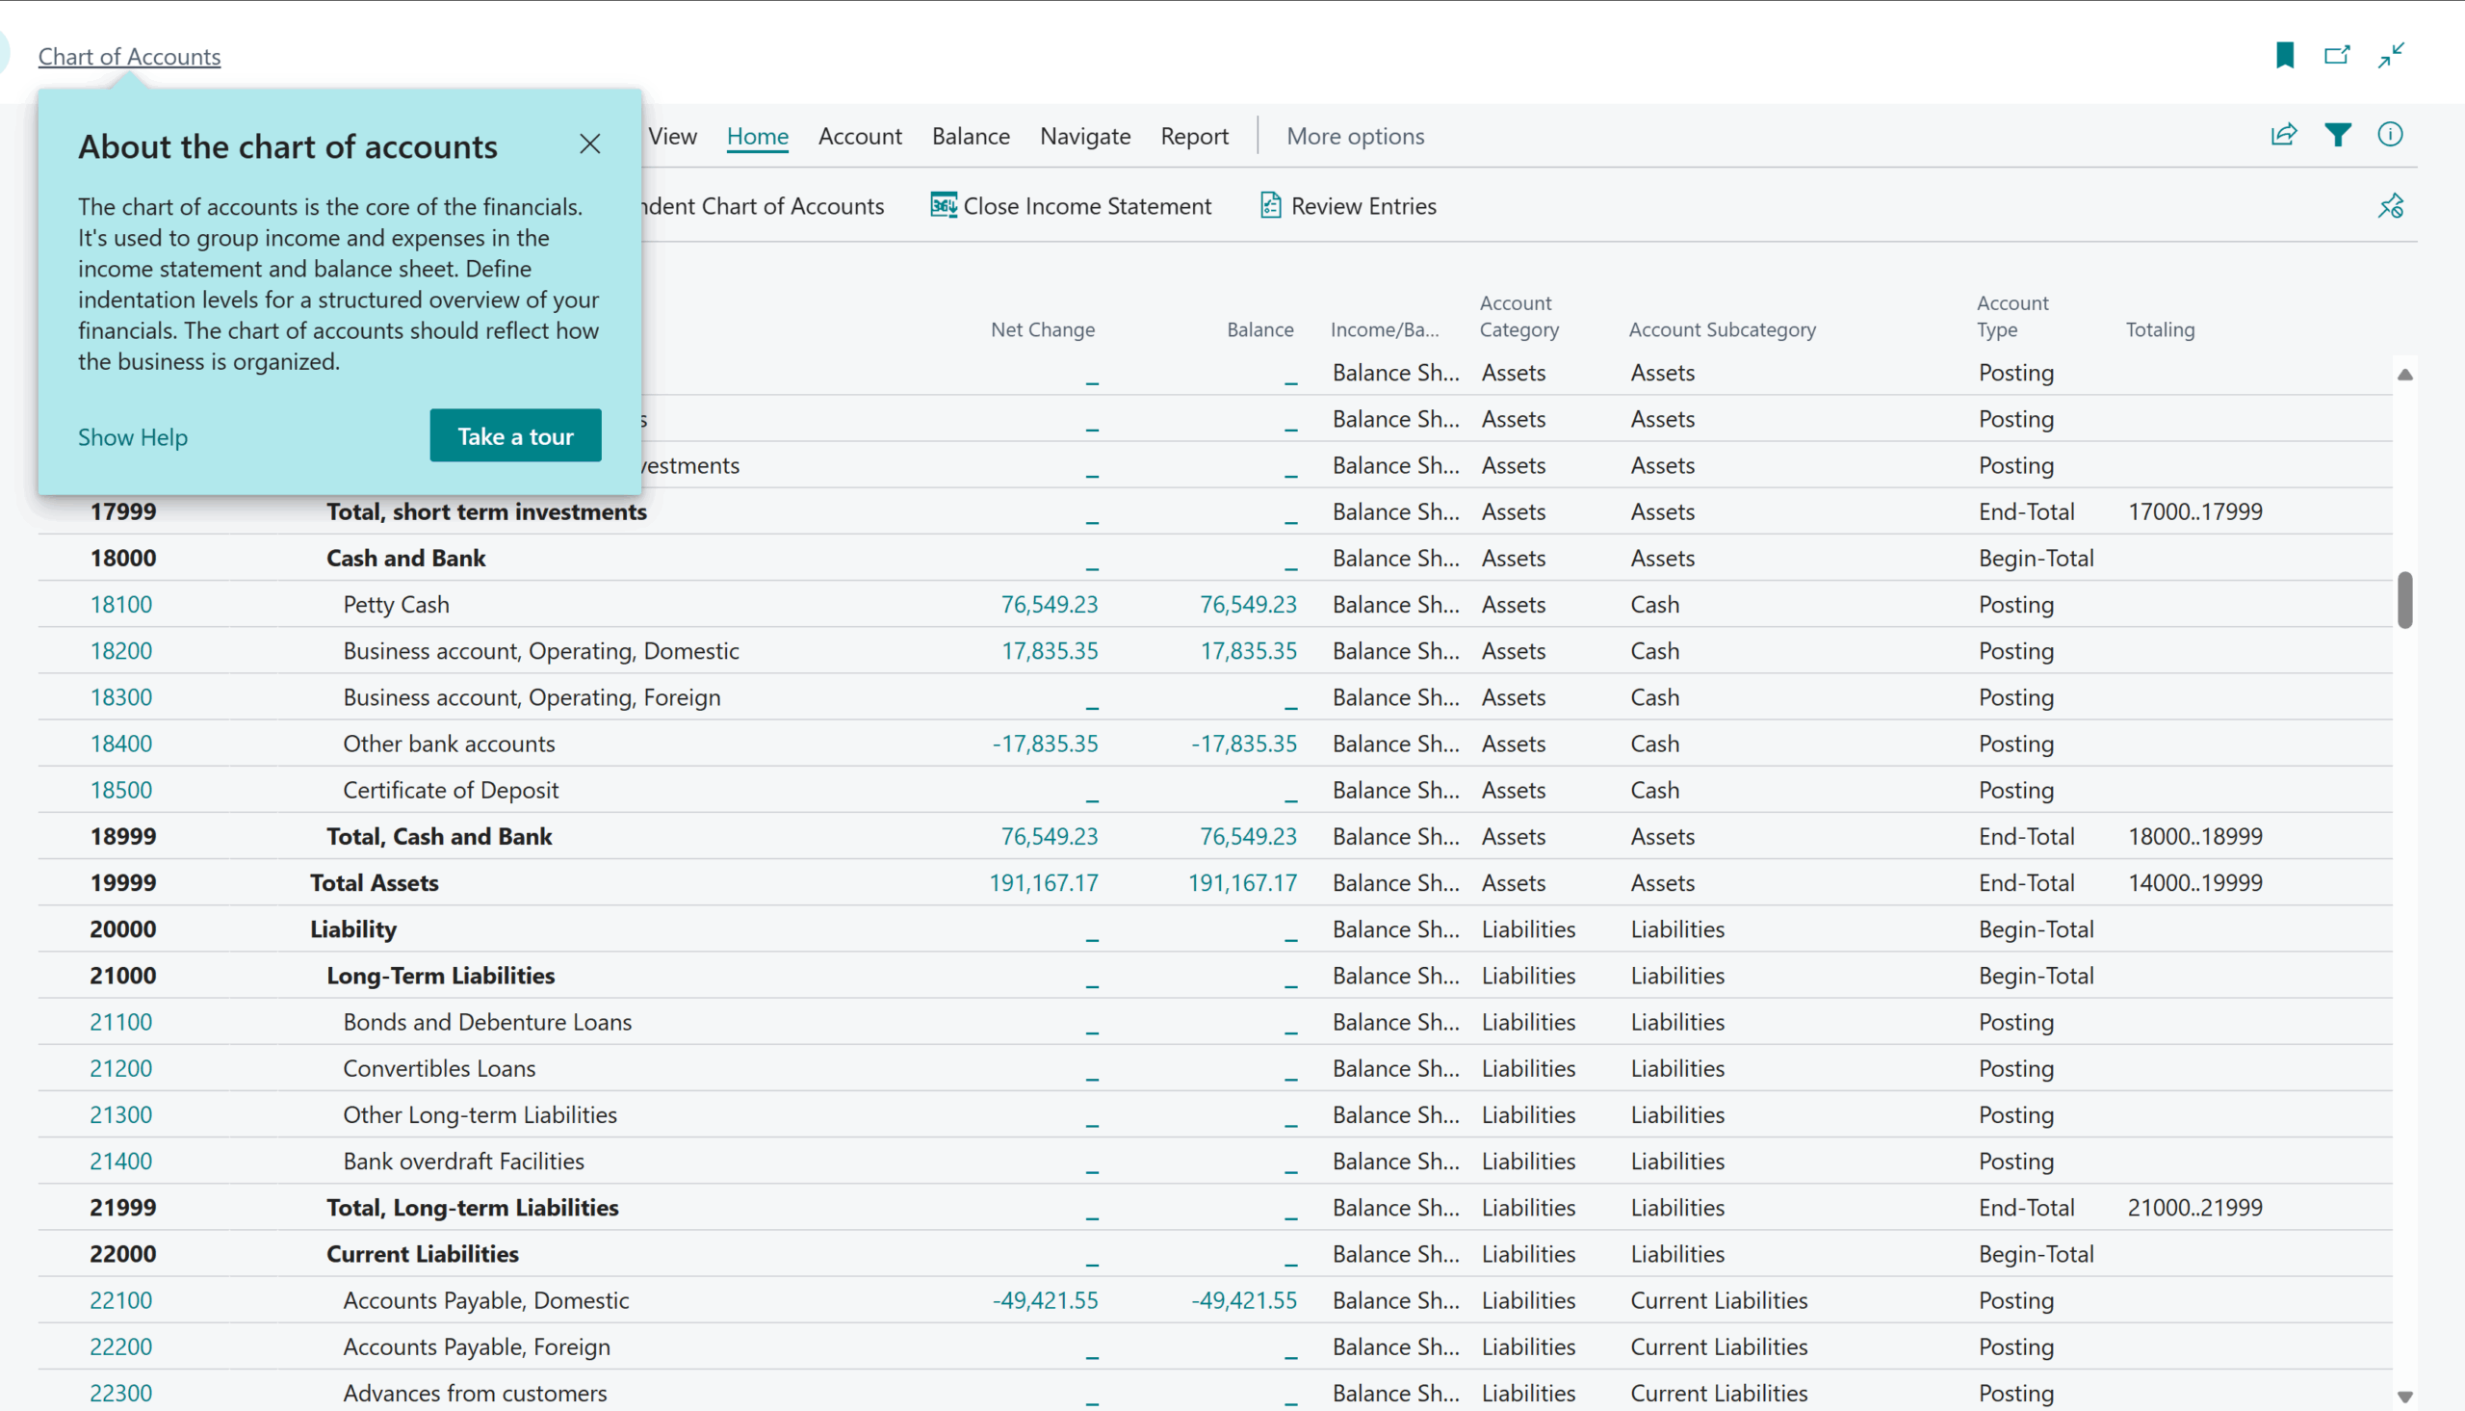
Task: Click the Bonds and Debenture Loans name
Action: 487,1022
